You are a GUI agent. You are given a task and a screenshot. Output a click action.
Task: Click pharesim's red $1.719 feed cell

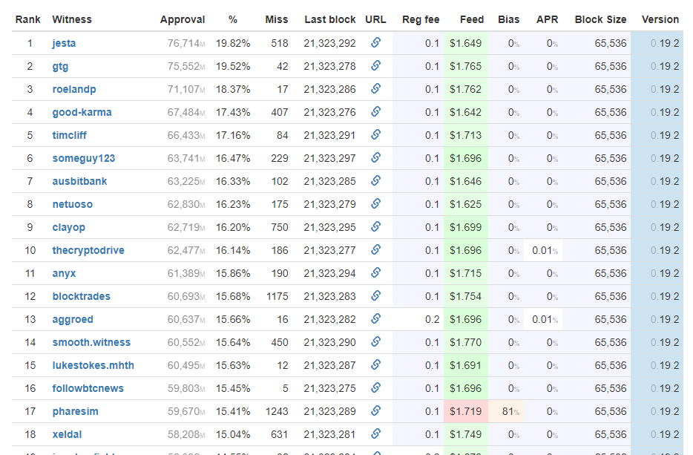coord(466,411)
